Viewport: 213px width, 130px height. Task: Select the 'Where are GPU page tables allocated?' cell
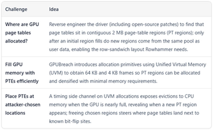pos(22,33)
